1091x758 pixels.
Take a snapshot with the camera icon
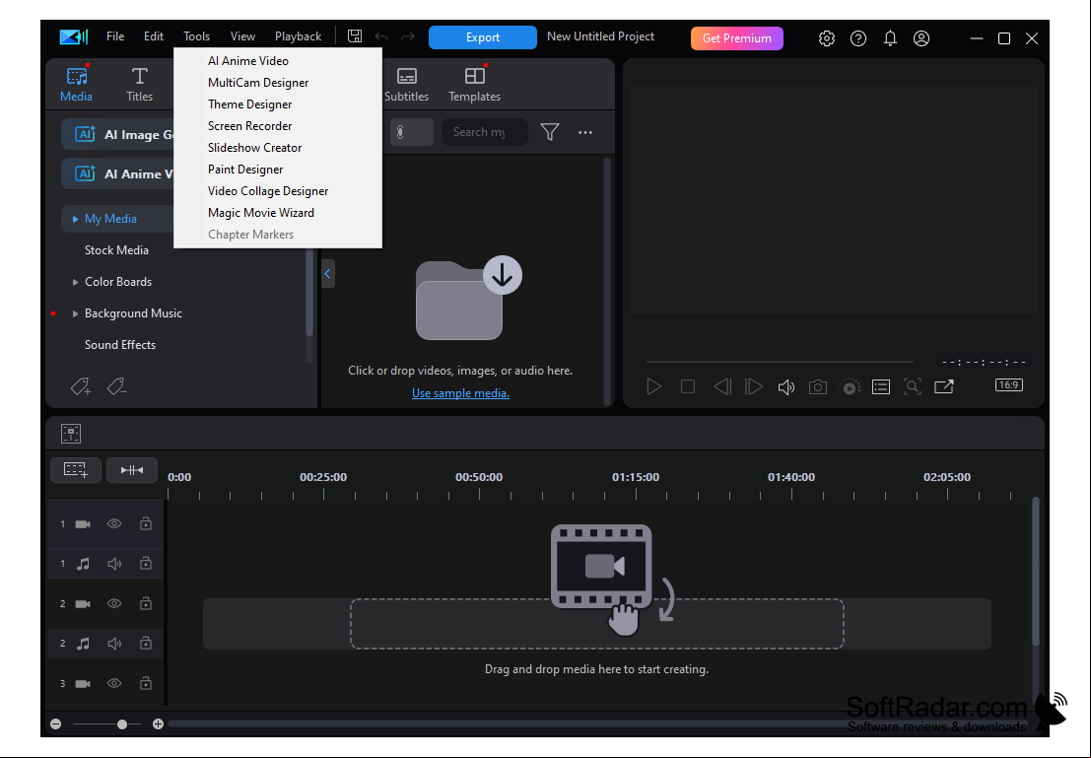tap(818, 387)
